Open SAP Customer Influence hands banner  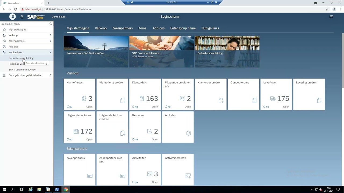tap(162, 51)
